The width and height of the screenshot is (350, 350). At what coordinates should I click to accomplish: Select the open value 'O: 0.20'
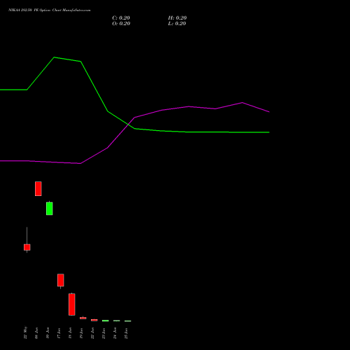pyautogui.click(x=121, y=24)
